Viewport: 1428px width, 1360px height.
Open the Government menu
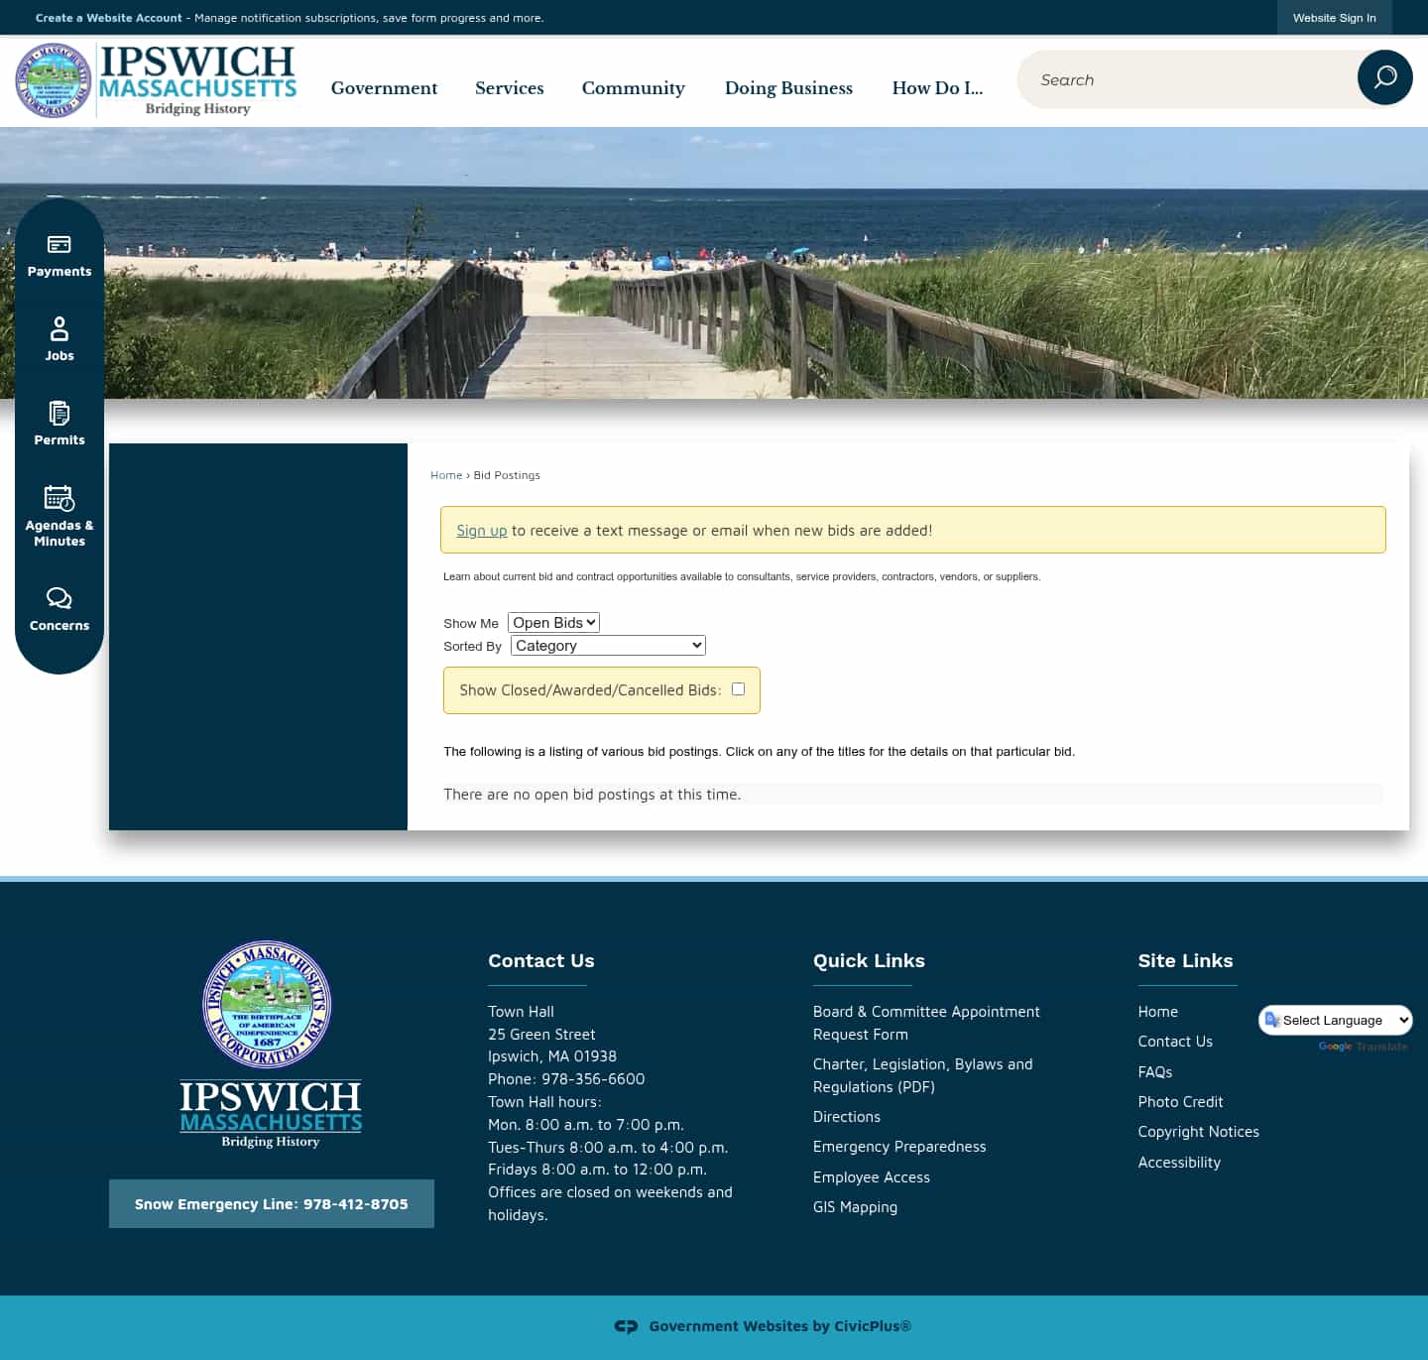click(x=384, y=87)
